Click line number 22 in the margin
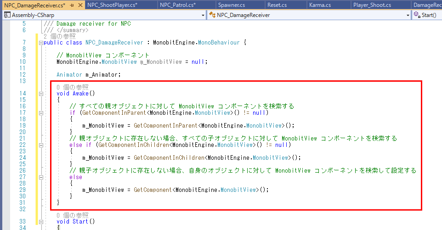The image size is (442, 230). click(23, 145)
